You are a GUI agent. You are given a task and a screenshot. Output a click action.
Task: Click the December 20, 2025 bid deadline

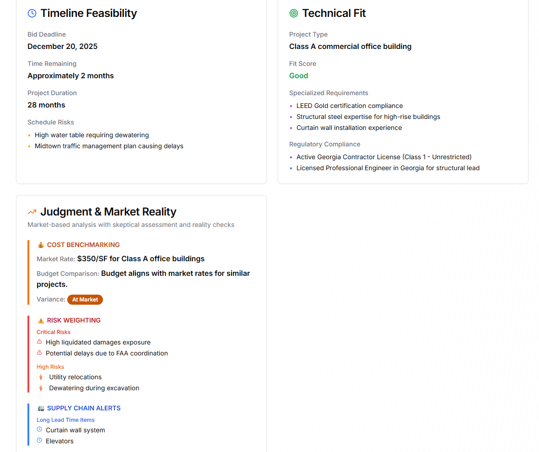pos(62,46)
